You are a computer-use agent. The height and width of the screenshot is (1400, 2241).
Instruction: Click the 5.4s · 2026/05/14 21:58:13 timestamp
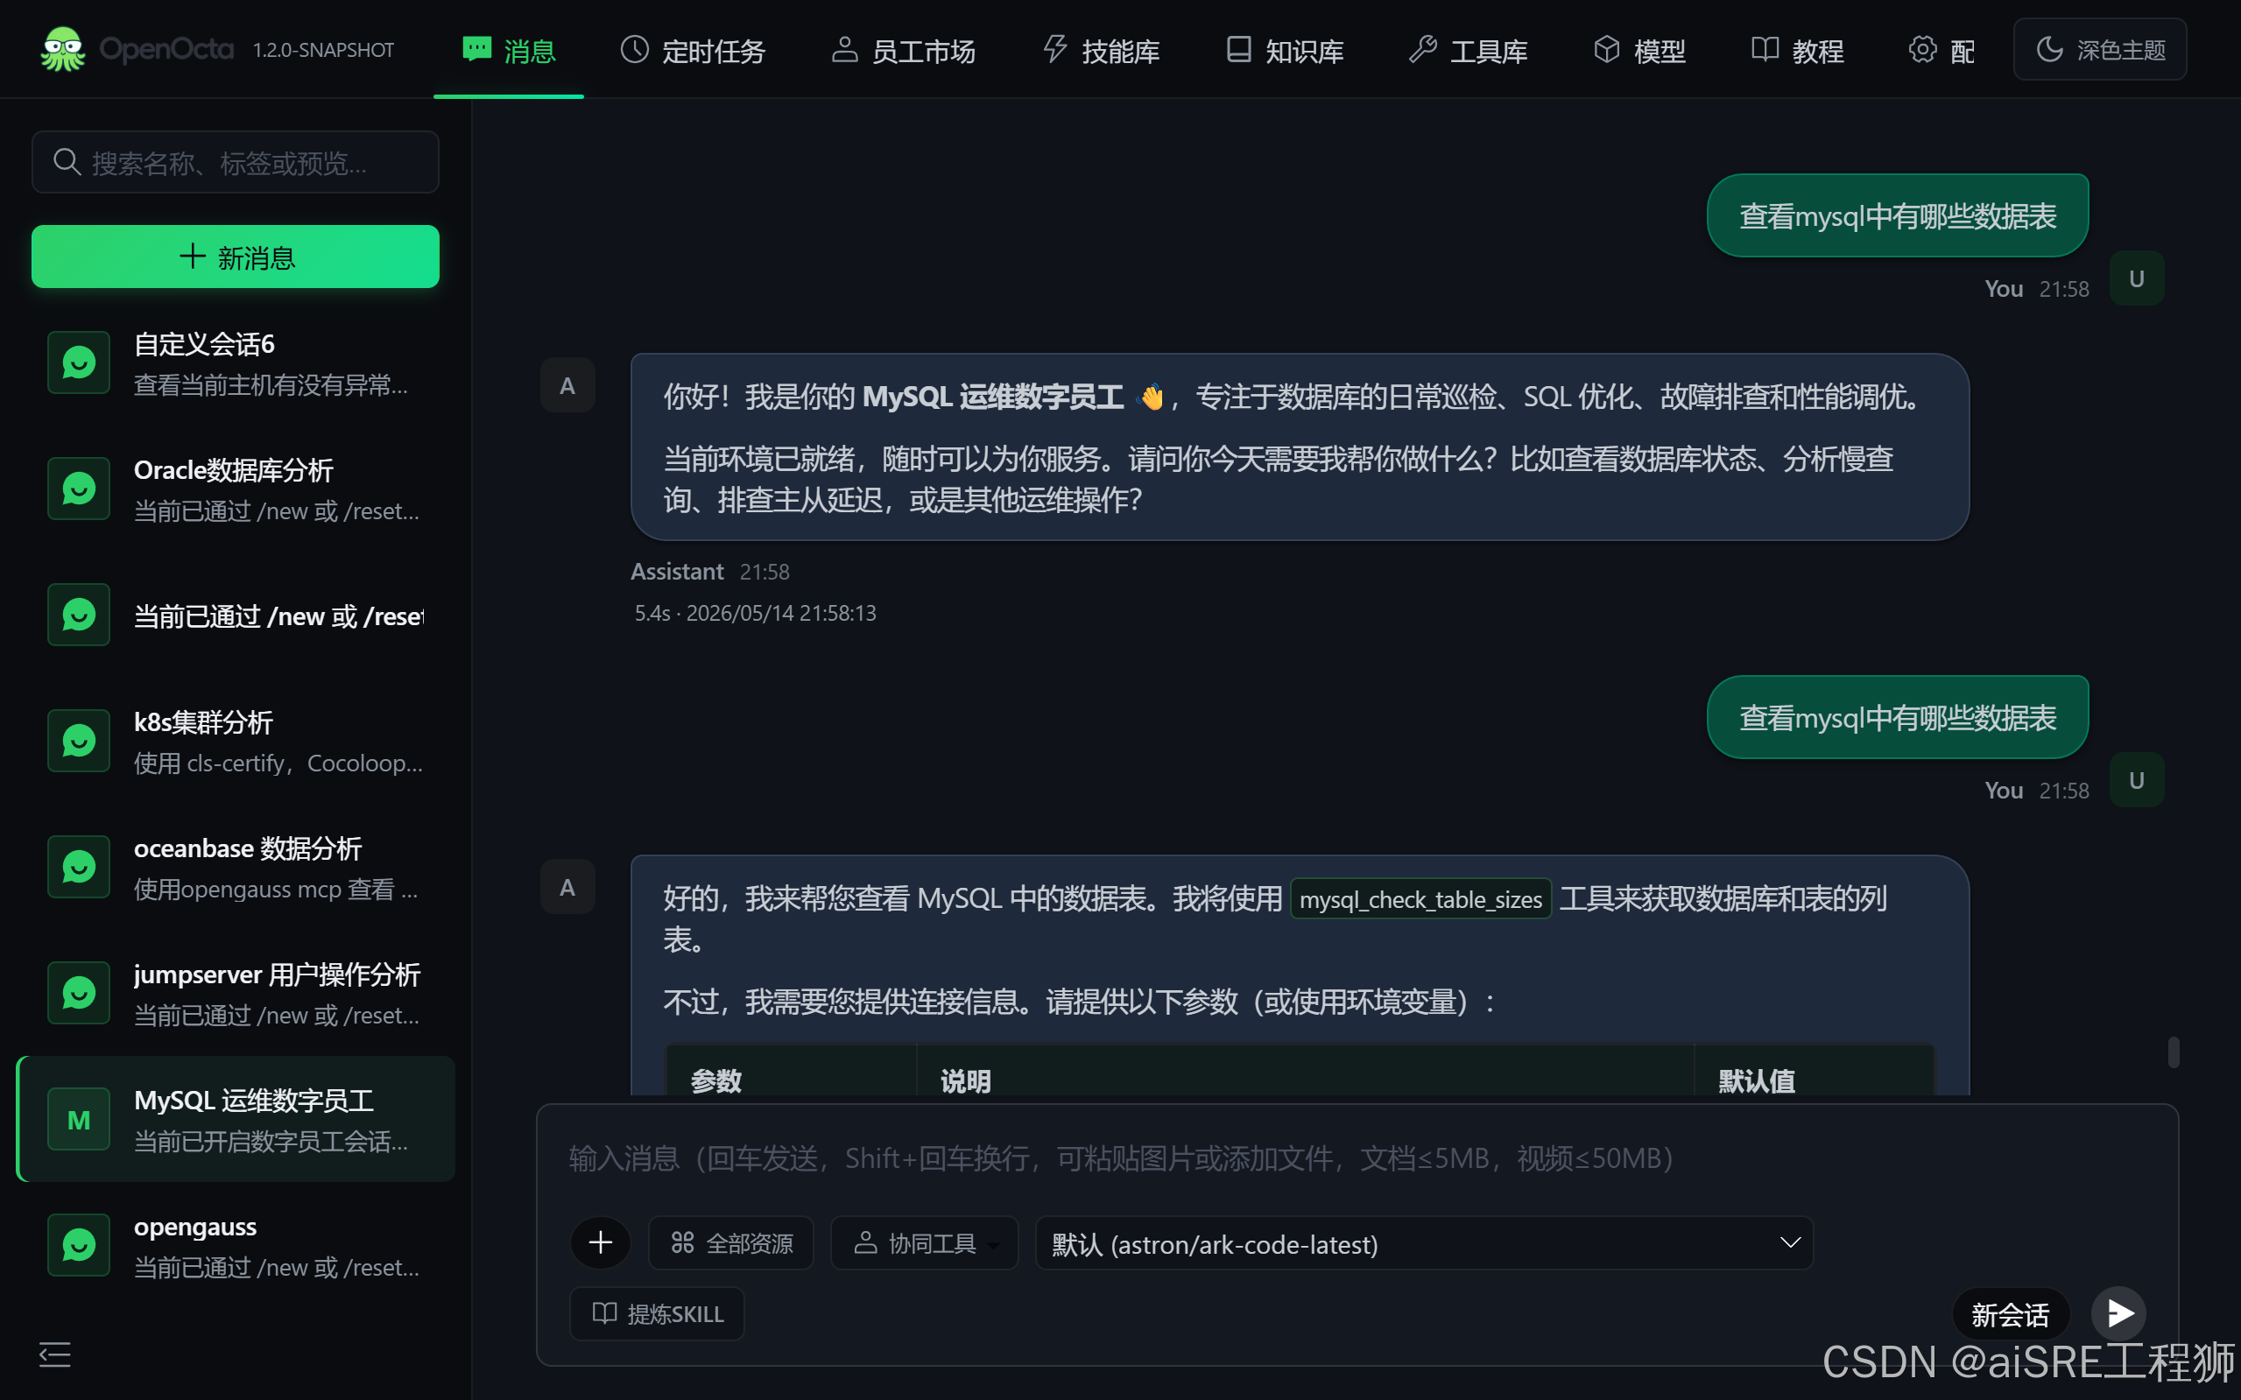[x=755, y=613]
